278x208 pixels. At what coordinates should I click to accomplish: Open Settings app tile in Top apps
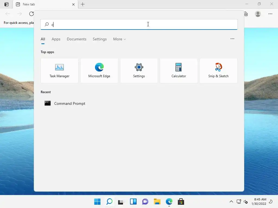[139, 71]
